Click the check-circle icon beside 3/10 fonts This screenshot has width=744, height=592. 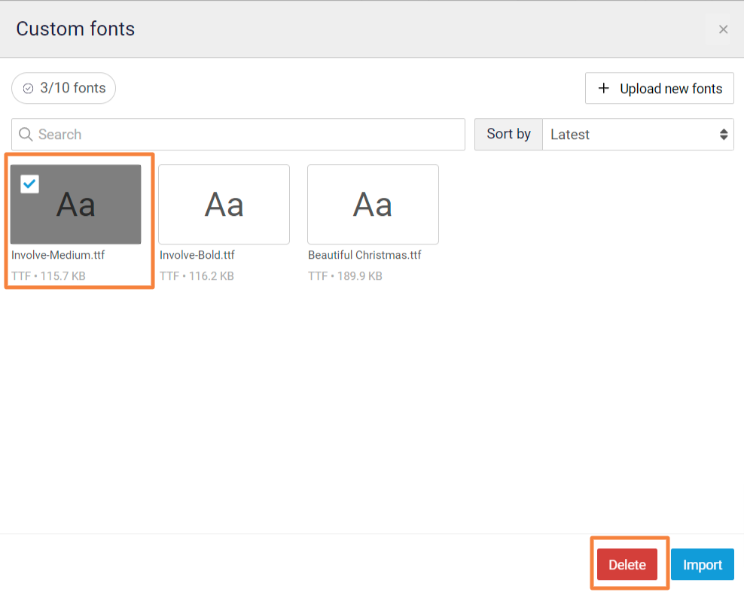click(x=28, y=89)
